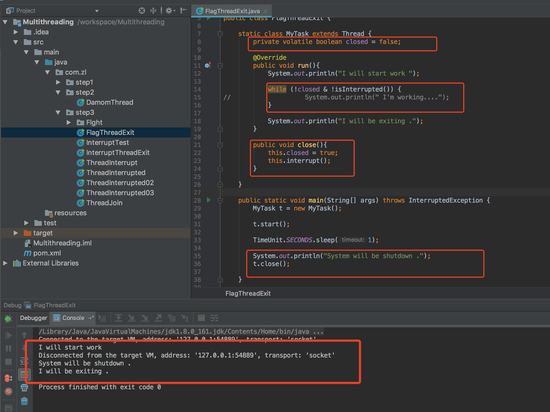Select the Console tab
The height and width of the screenshot is (412, 550).
pyautogui.click(x=73, y=318)
